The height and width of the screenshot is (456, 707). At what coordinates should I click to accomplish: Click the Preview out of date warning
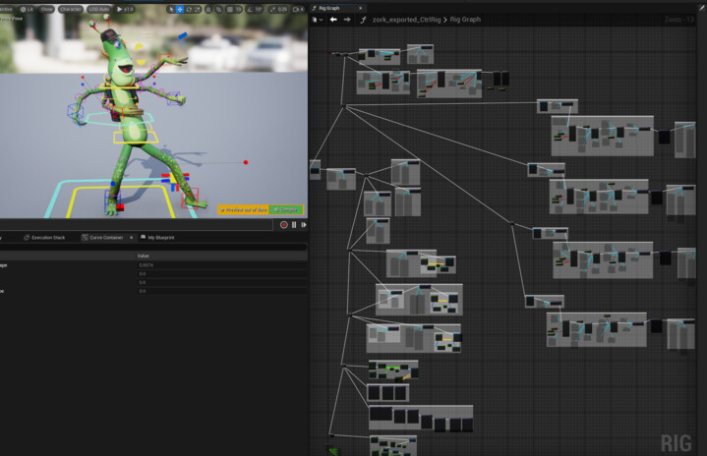pos(243,210)
